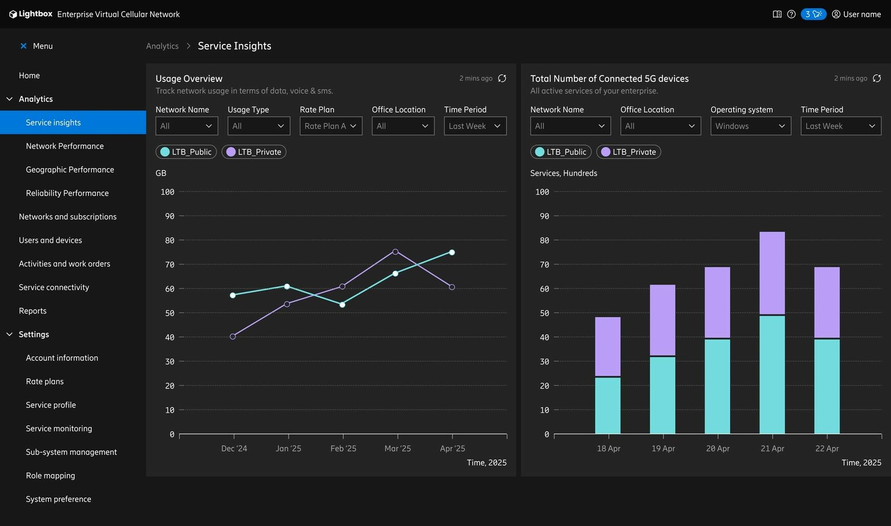Click the Lightbox logo
Screen dimensions: 891x526
(31, 14)
